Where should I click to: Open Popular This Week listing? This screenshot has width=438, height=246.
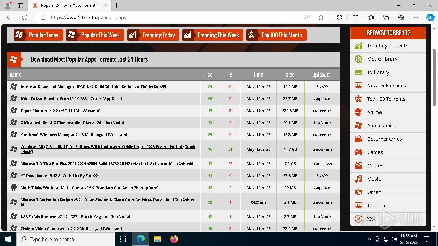click(95, 35)
